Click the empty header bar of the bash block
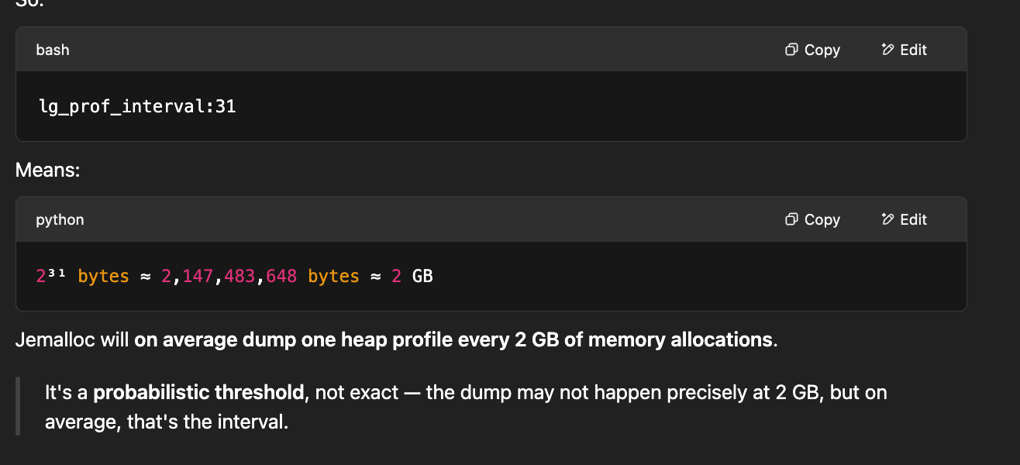 click(x=426, y=50)
